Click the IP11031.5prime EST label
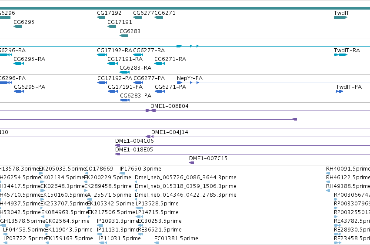Screen dimensions: 370x245 click(120, 238)
